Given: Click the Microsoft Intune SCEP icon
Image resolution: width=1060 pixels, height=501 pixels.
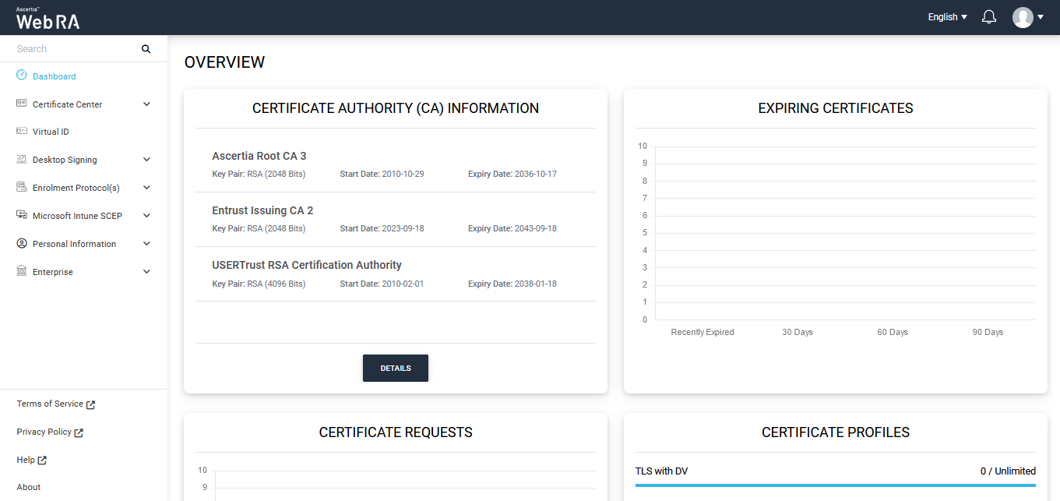Looking at the screenshot, I should tap(22, 216).
